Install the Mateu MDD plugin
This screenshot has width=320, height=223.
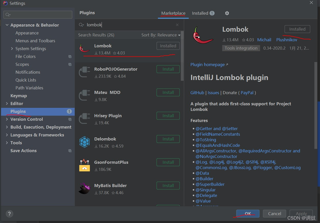click(168, 92)
